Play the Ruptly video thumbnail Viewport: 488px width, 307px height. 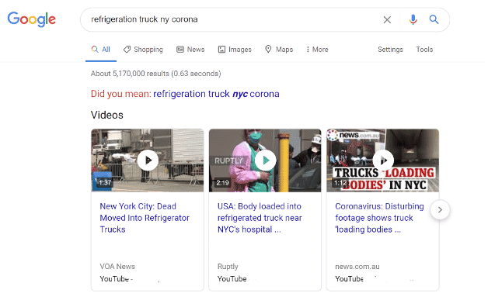pyautogui.click(x=265, y=160)
